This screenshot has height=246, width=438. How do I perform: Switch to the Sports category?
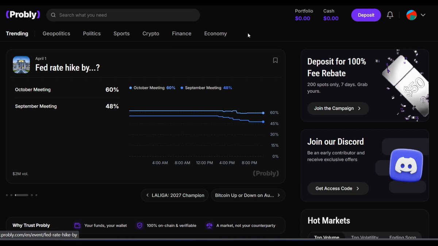point(122,34)
